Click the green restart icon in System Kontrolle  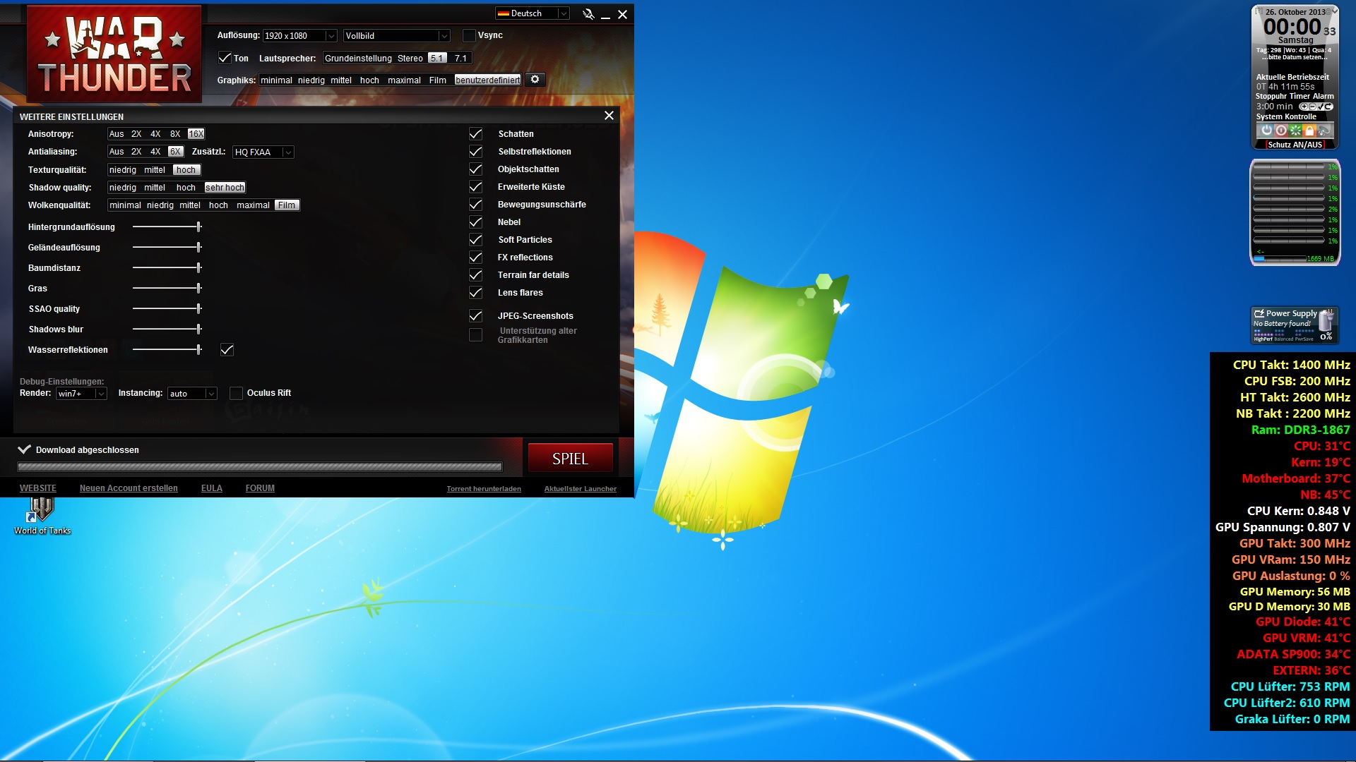pos(1295,131)
